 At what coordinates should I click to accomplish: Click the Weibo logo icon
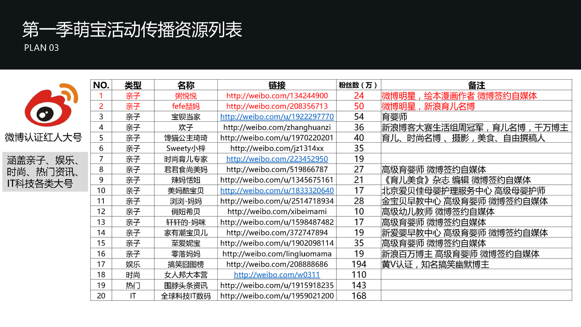[x=51, y=106]
